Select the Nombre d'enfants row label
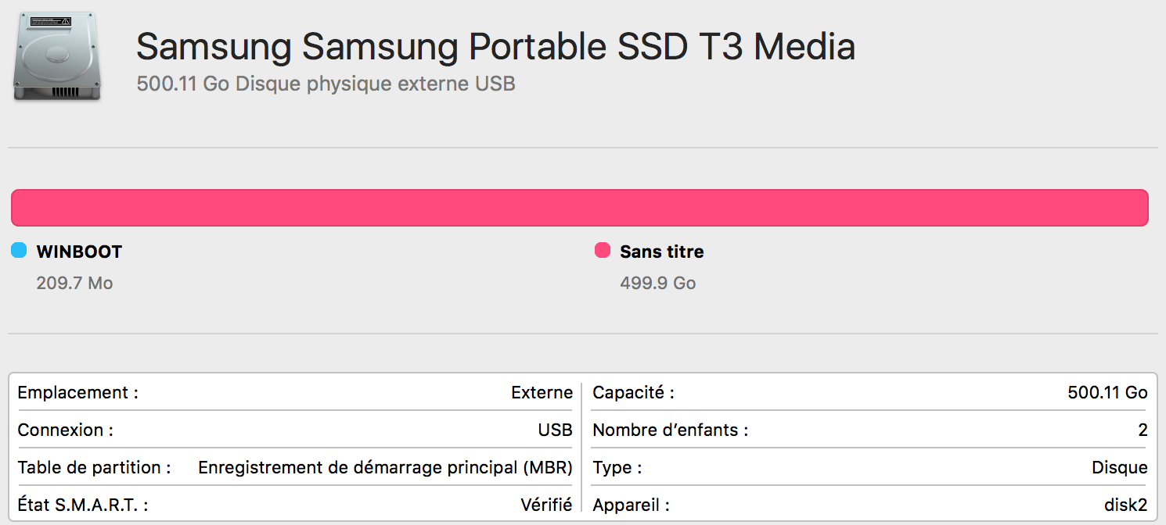1166x525 pixels. click(670, 430)
